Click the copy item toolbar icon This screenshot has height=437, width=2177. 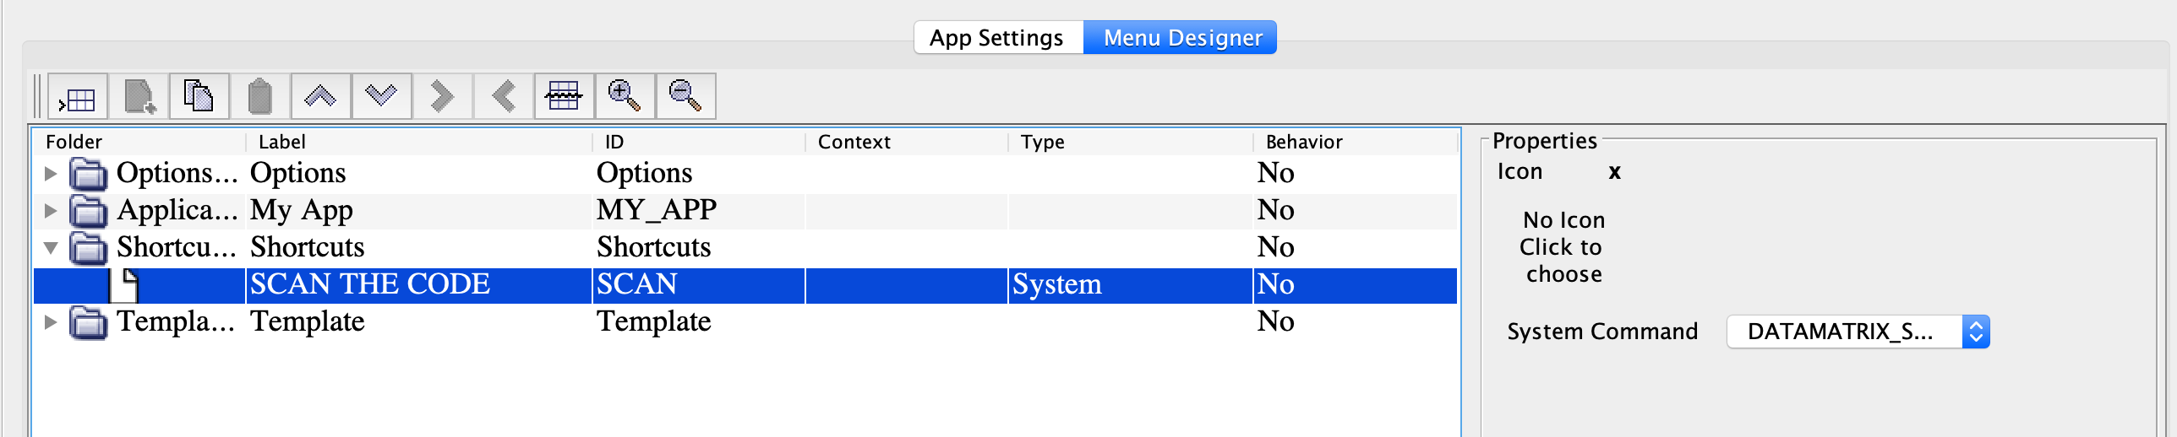click(x=199, y=97)
